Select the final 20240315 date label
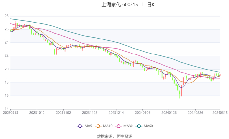 coord(220,113)
